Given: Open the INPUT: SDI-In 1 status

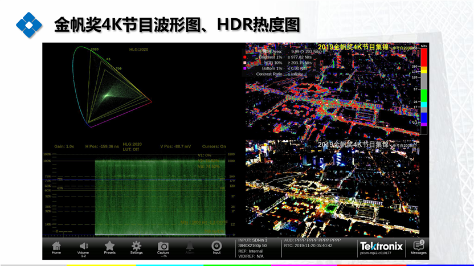Looking at the screenshot, I should 252,240.
